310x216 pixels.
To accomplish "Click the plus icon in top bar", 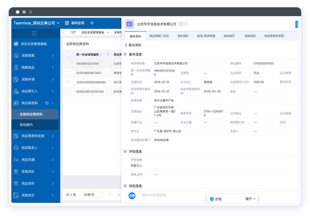I will coord(92,23).
